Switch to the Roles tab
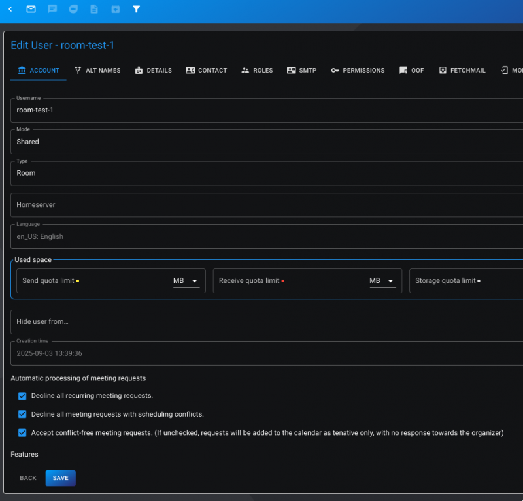523x501 pixels. click(x=257, y=71)
